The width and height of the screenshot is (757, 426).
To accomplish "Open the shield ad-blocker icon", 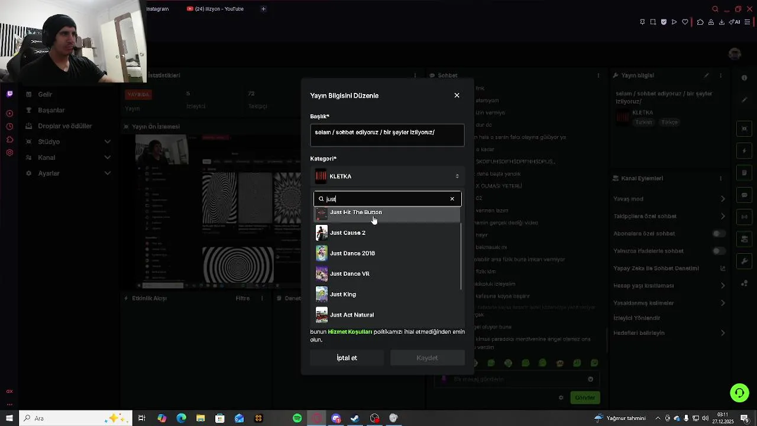I will click(x=664, y=22).
